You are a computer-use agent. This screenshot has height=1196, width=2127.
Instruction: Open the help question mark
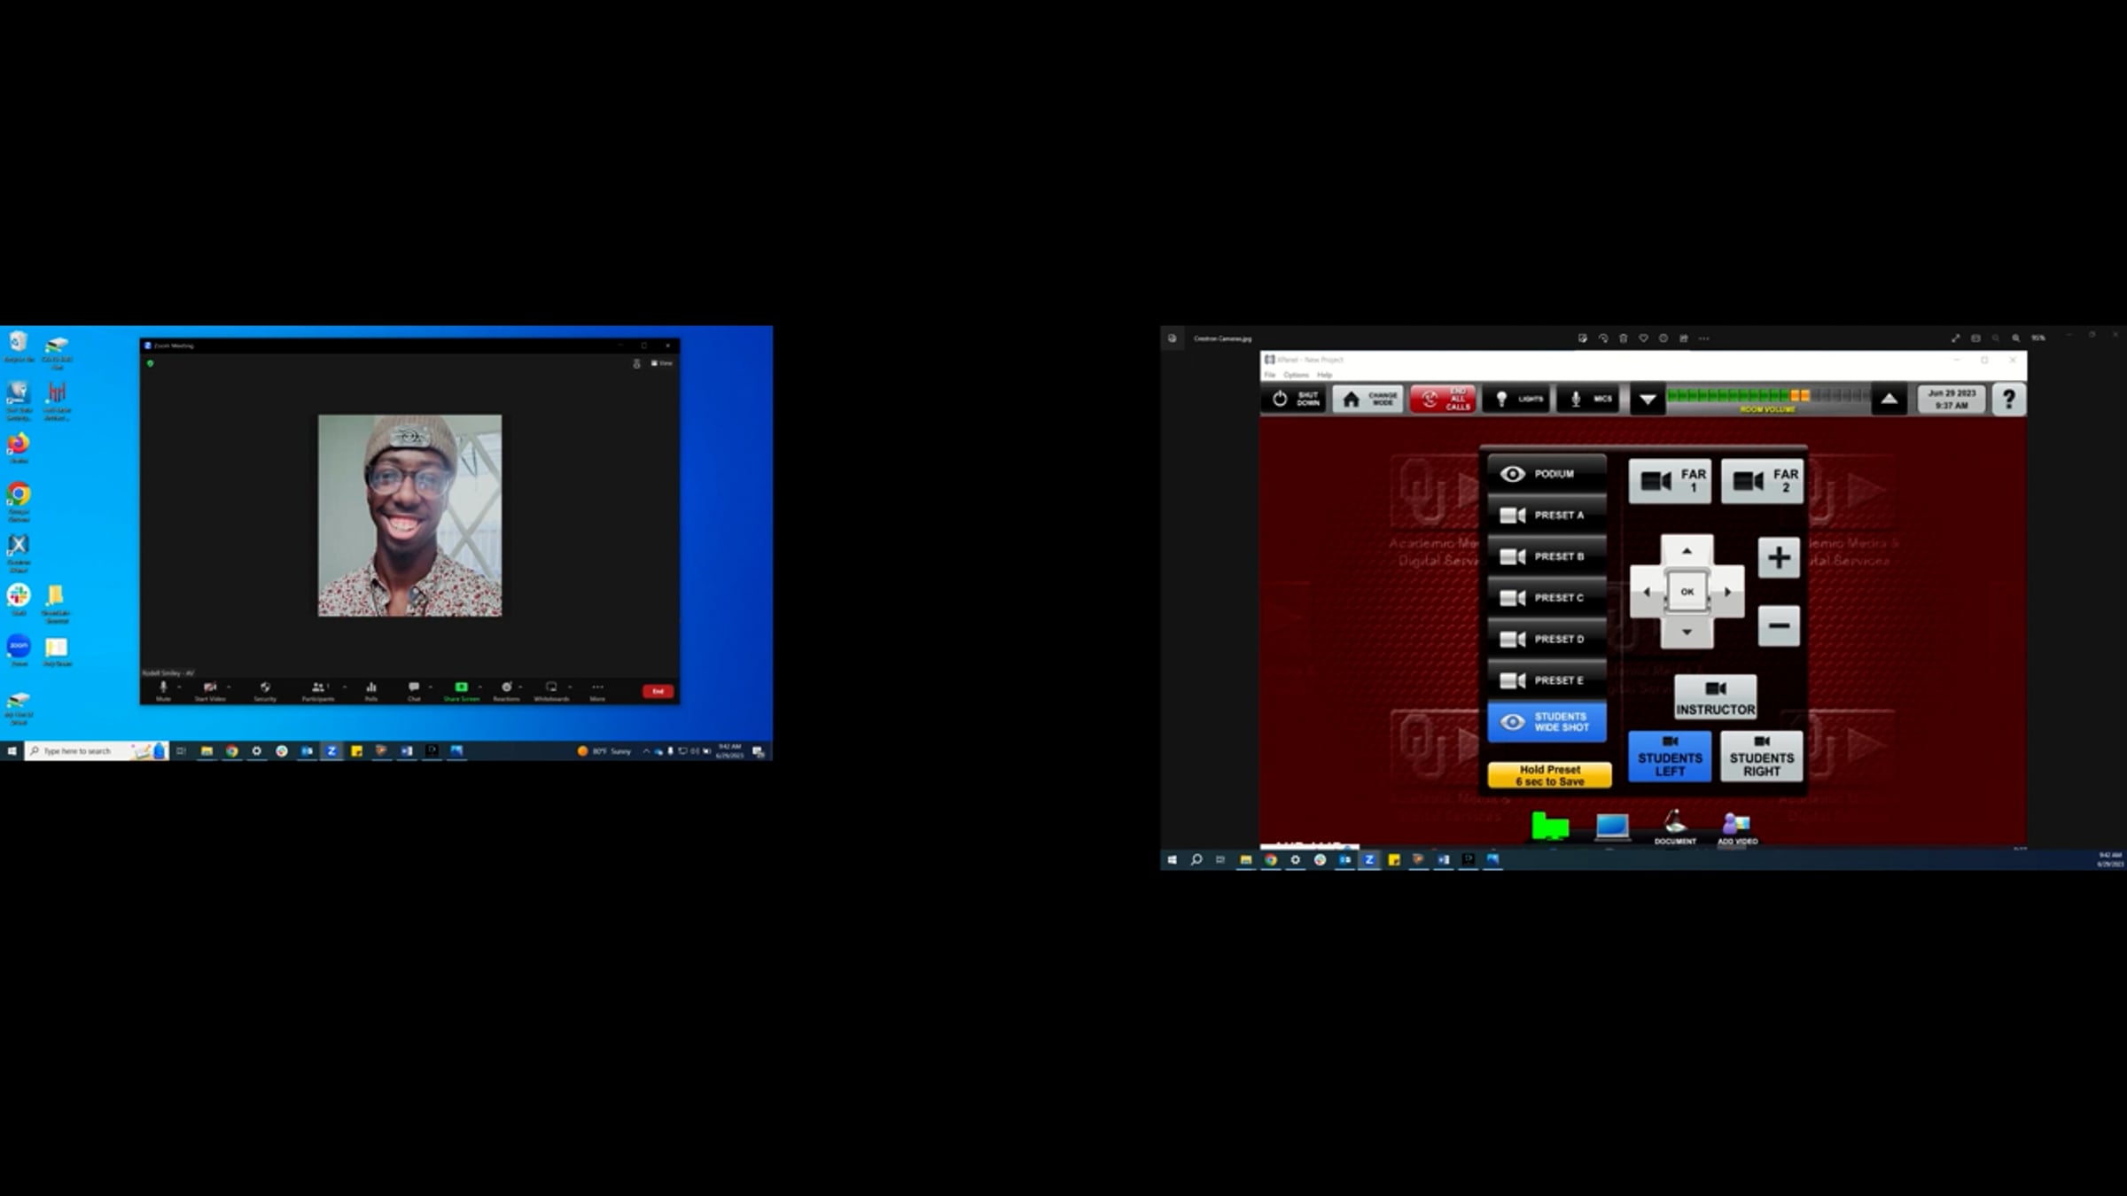point(2008,400)
